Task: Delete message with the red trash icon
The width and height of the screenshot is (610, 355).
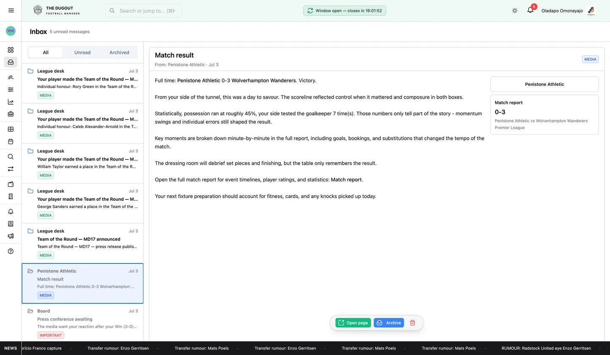Action: click(413, 323)
